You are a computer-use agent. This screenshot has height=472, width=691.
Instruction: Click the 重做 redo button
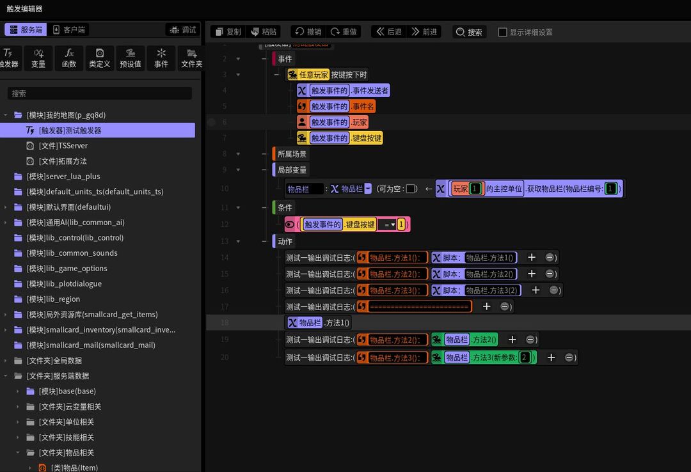click(x=344, y=32)
